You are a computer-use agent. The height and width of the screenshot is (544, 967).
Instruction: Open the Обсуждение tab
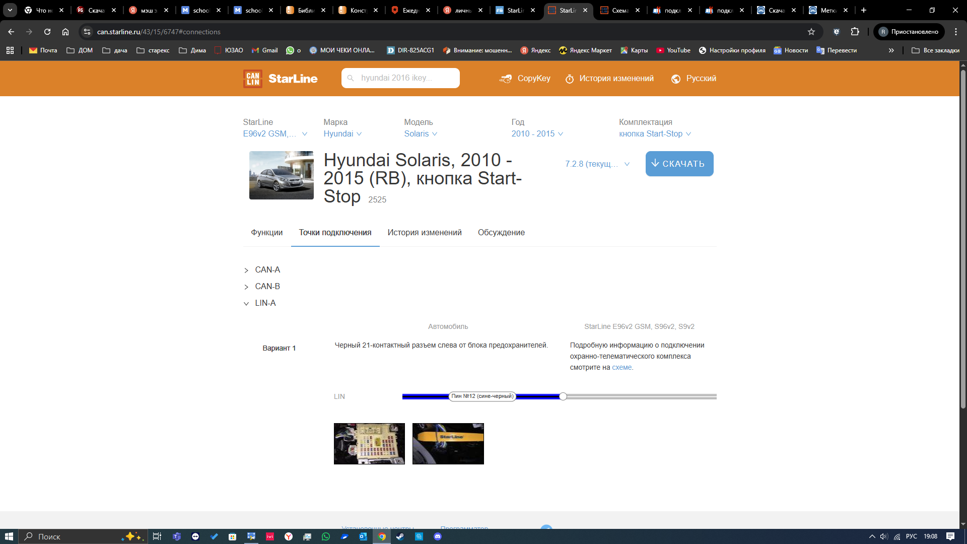pos(501,232)
